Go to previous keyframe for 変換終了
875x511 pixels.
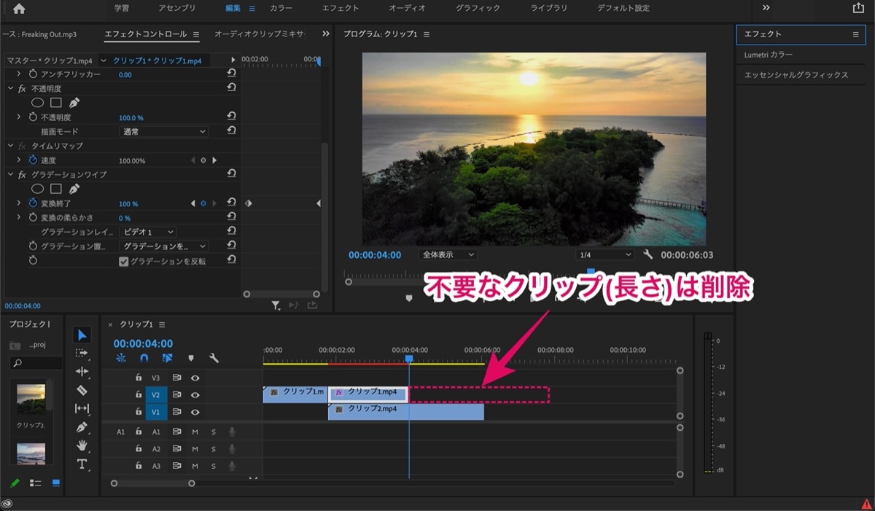pyautogui.click(x=192, y=203)
